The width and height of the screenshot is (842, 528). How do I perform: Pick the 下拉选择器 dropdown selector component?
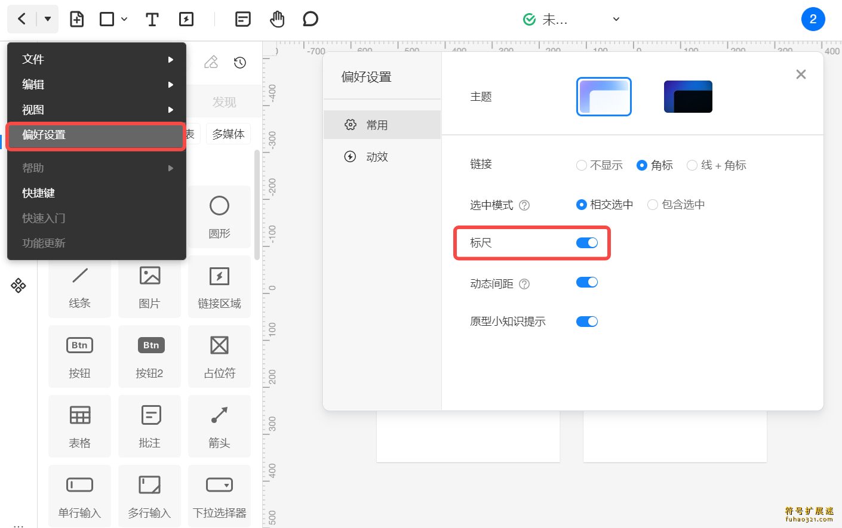click(219, 496)
